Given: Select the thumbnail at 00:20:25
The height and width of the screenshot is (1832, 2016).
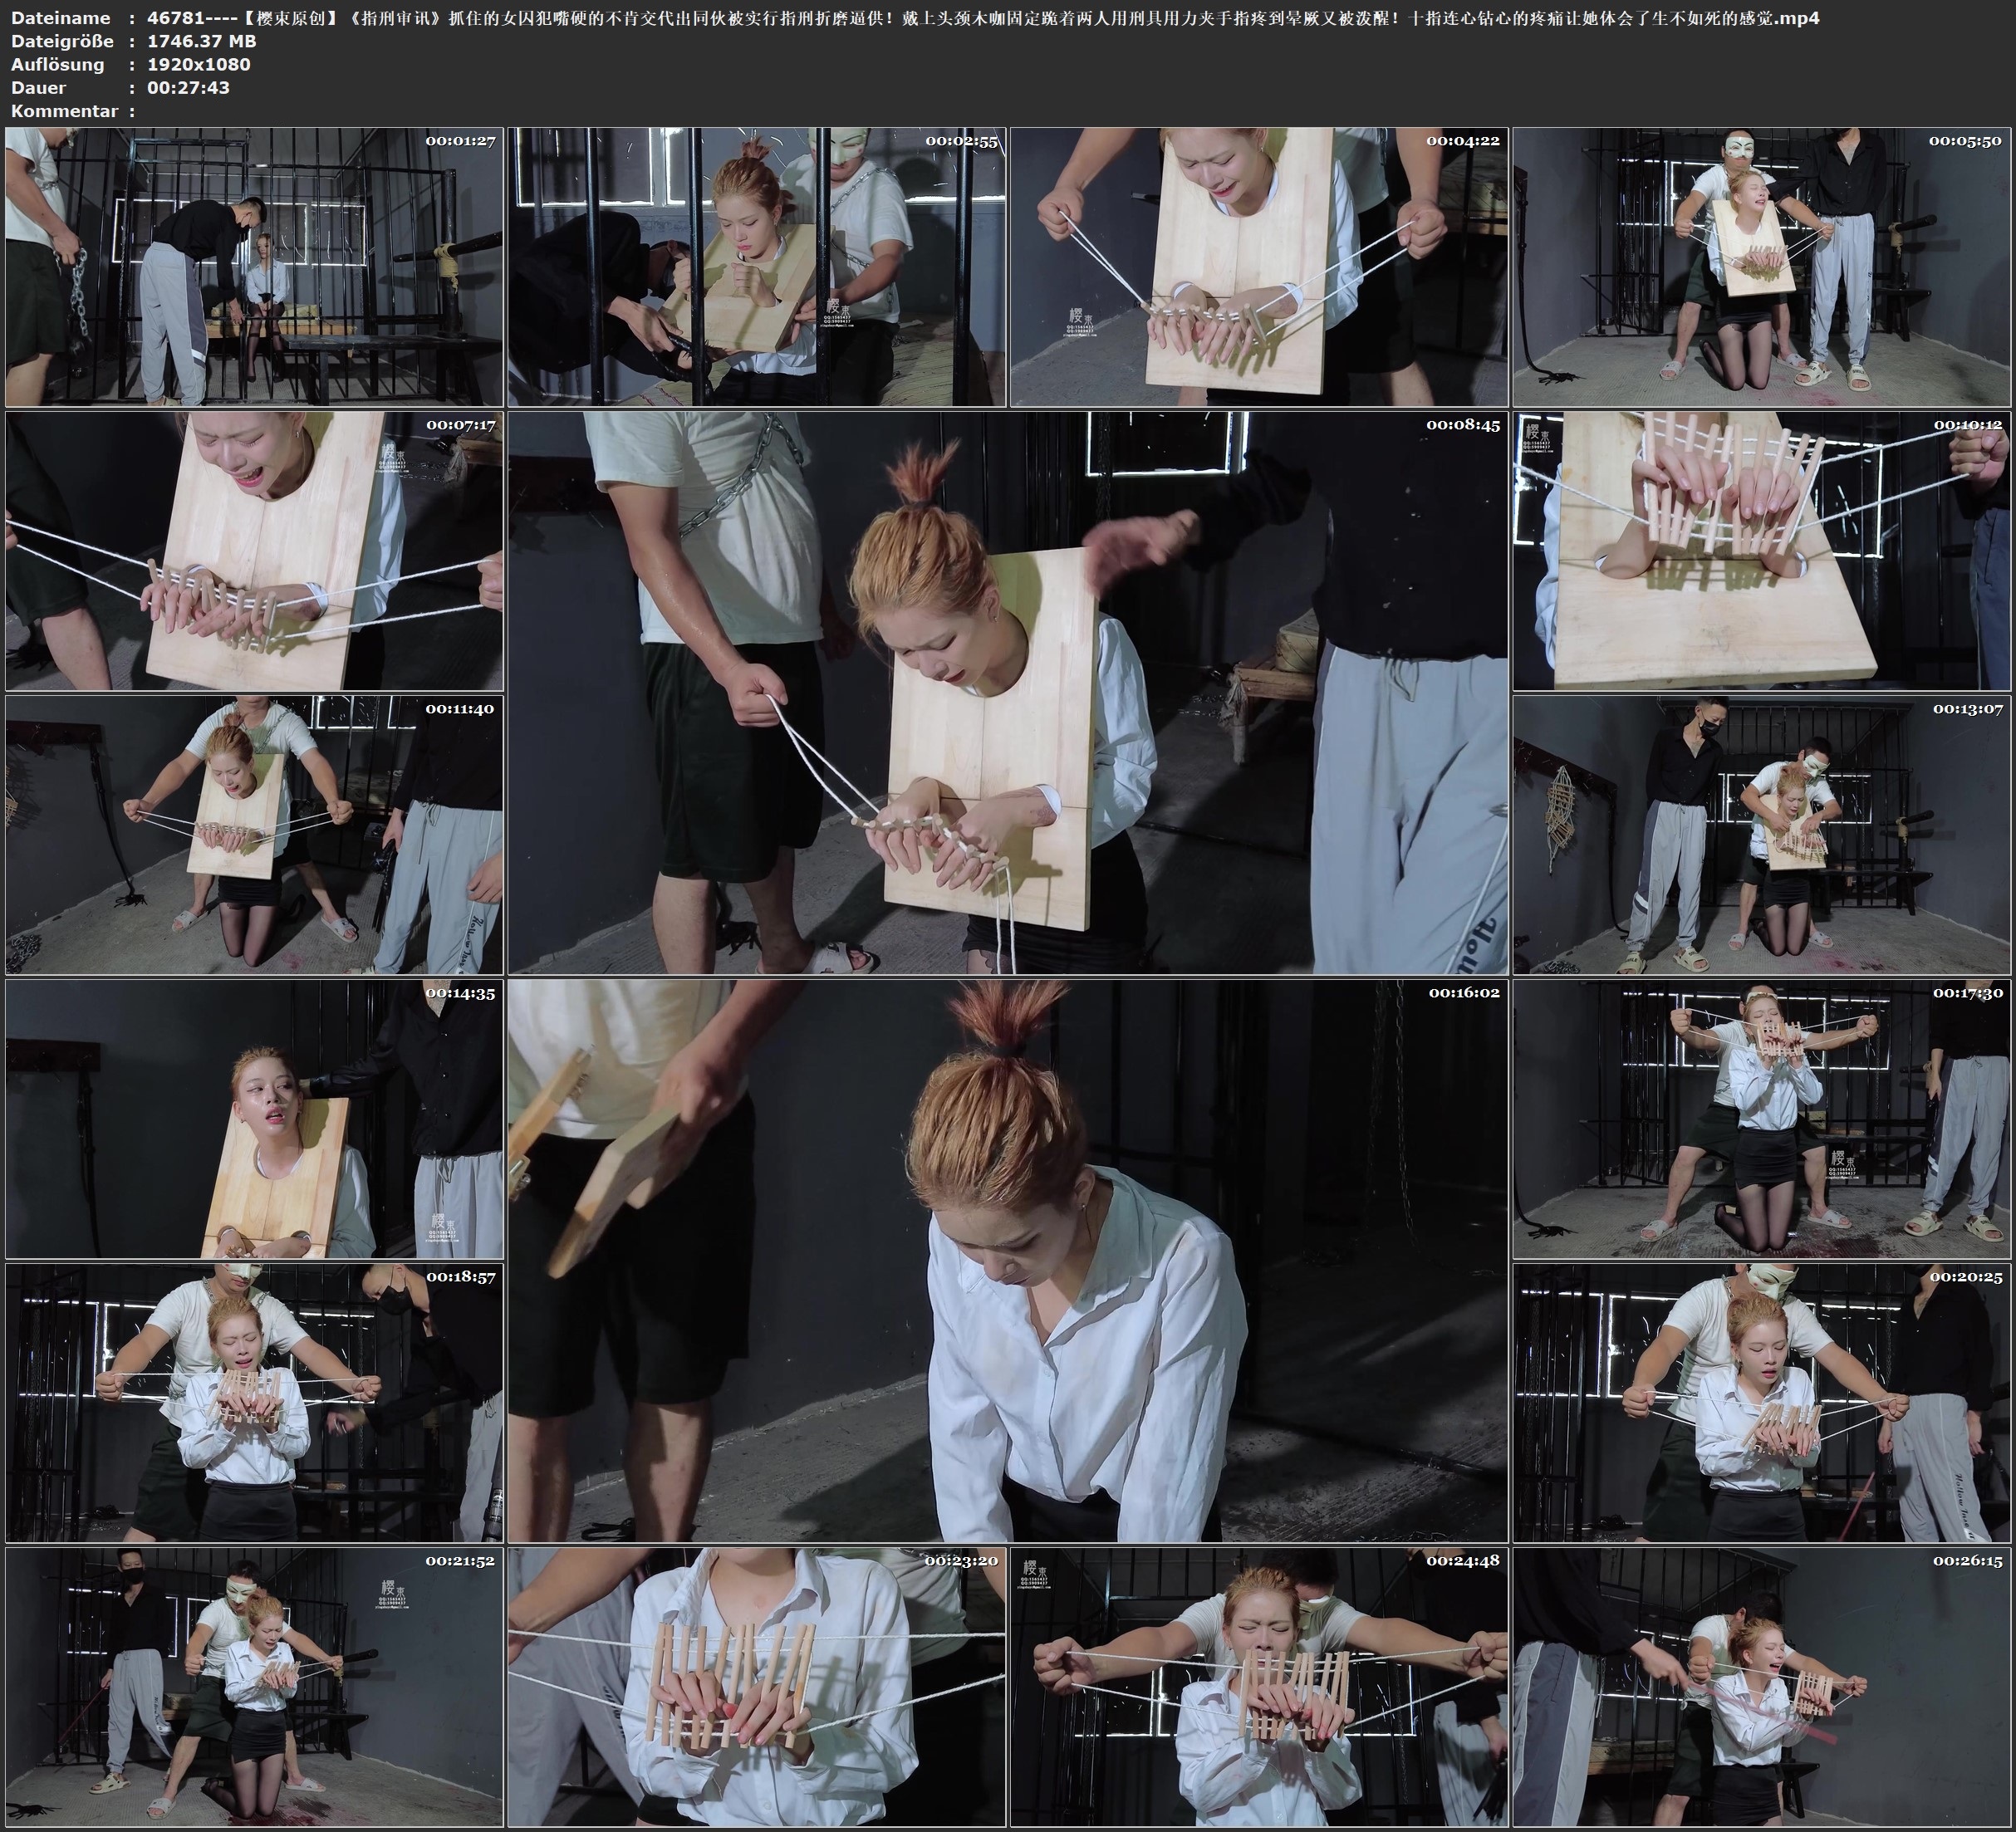Looking at the screenshot, I should click(1761, 1403).
